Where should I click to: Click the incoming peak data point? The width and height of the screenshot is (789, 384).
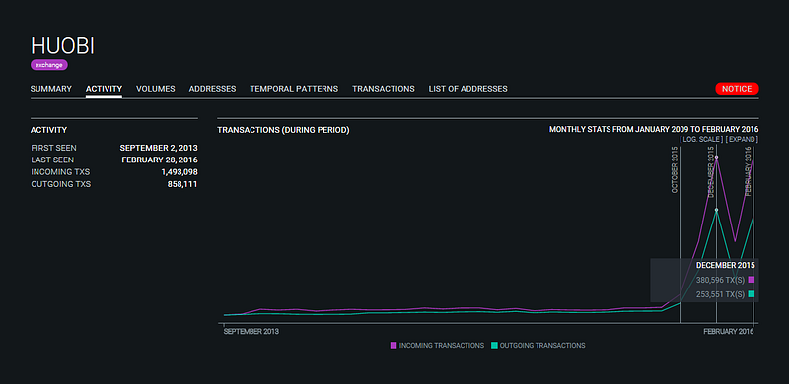[716, 157]
